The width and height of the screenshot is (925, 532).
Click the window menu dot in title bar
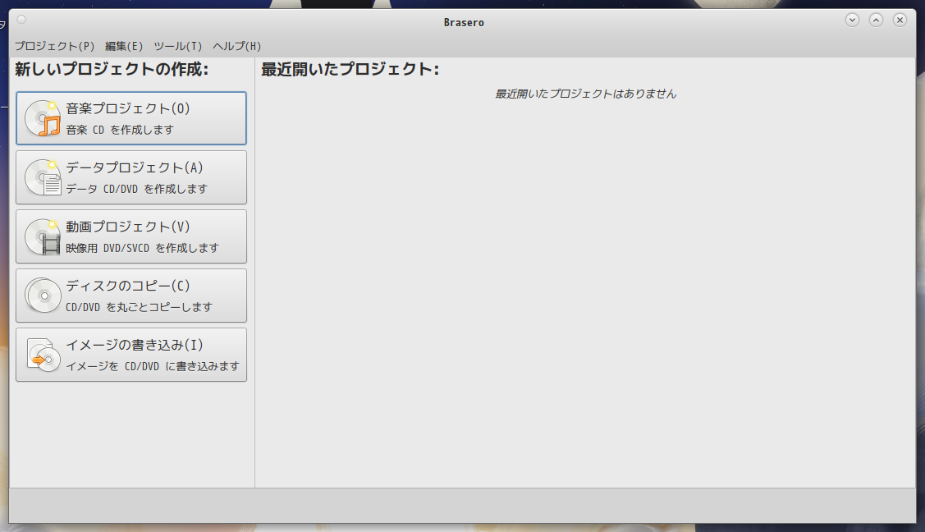coord(21,20)
